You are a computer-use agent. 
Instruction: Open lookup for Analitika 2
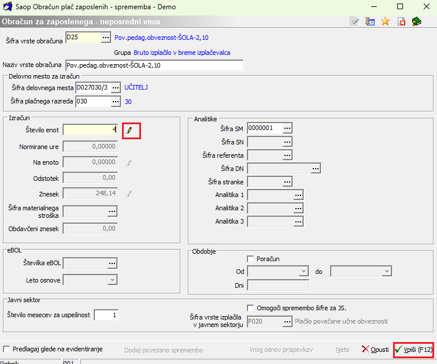click(x=298, y=209)
